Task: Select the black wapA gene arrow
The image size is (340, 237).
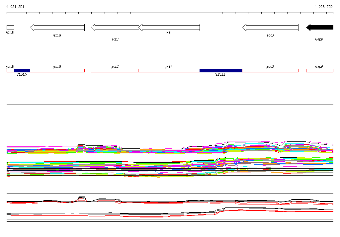Action: coord(320,27)
